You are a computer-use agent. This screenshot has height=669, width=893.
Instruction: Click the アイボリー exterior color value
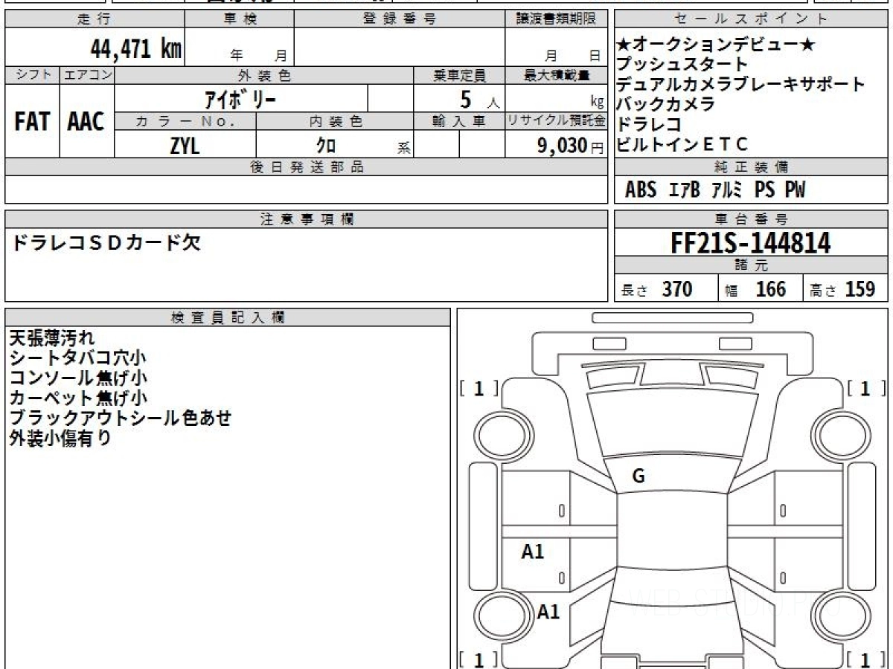240,98
